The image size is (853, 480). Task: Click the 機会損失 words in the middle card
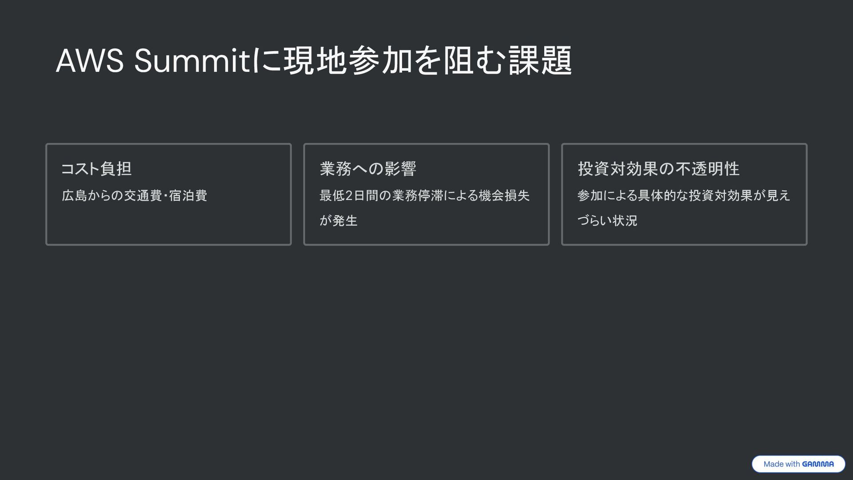pos(504,196)
